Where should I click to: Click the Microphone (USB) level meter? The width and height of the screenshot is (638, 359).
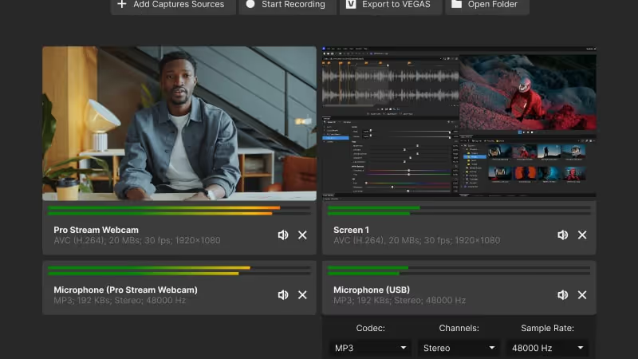pyautogui.click(x=459, y=270)
